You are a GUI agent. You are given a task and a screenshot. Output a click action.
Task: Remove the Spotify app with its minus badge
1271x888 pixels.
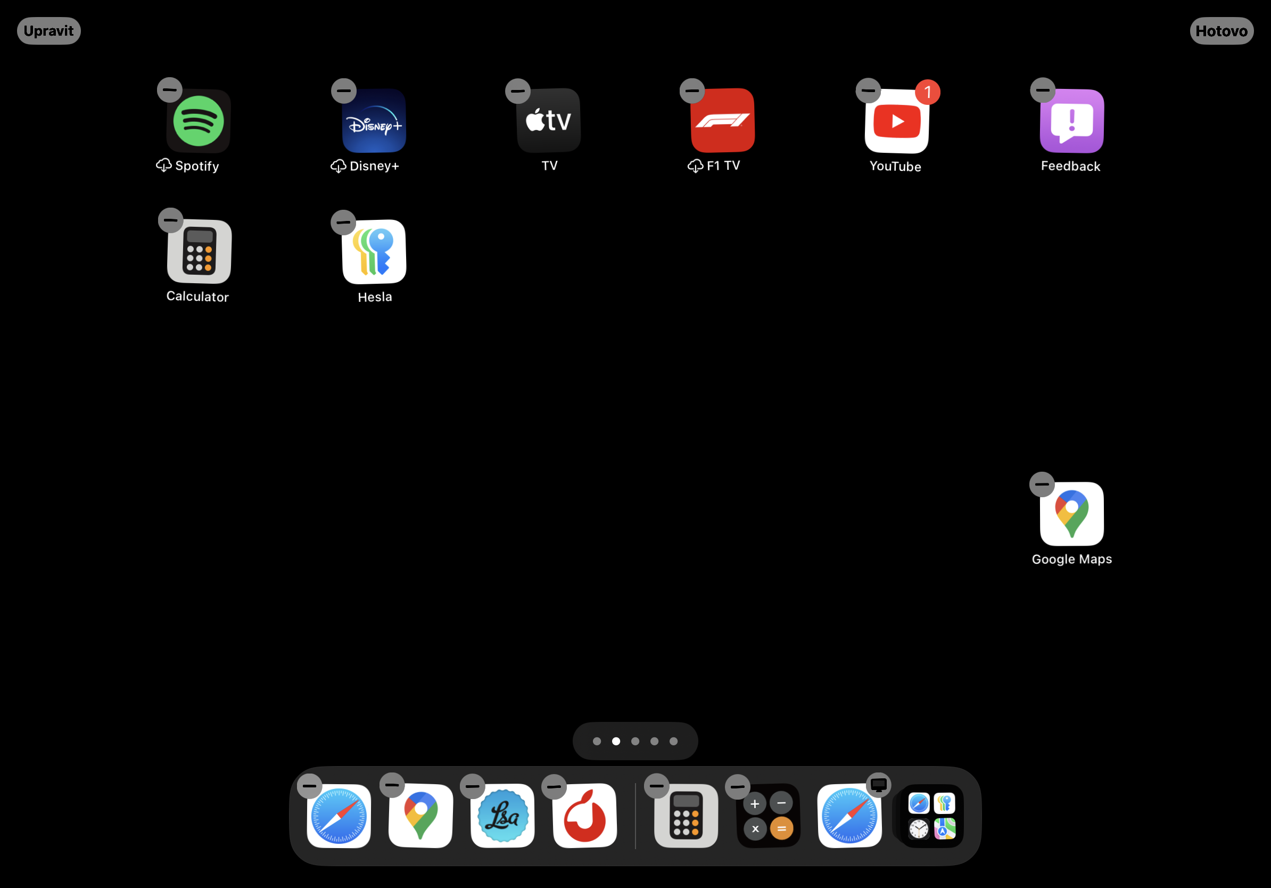169,89
